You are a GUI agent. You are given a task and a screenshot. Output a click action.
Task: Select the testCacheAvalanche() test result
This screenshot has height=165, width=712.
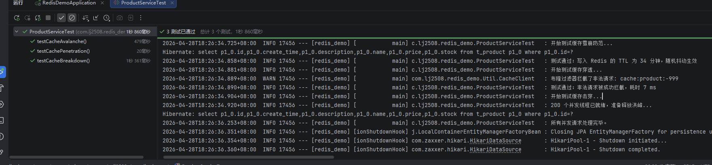pyautogui.click(x=61, y=41)
